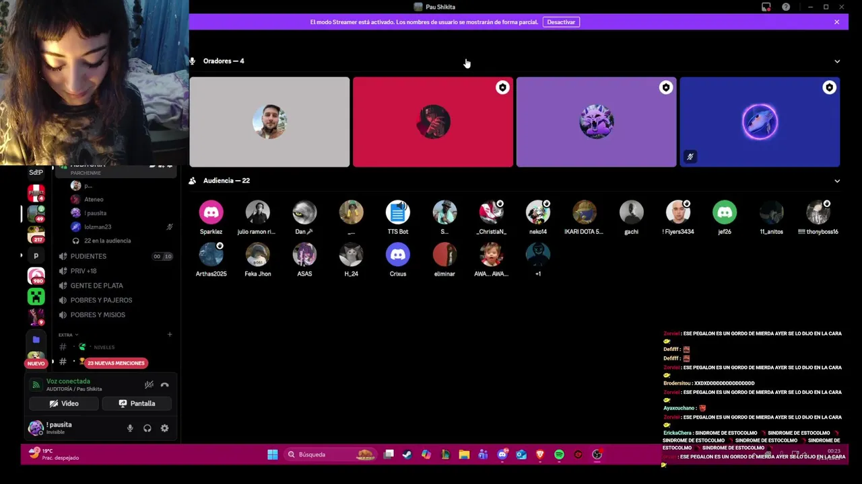
Task: Open the weather widget showing 19°C
Action: pyautogui.click(x=54, y=454)
